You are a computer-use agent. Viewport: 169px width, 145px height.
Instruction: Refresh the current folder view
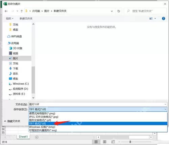pos(119,11)
